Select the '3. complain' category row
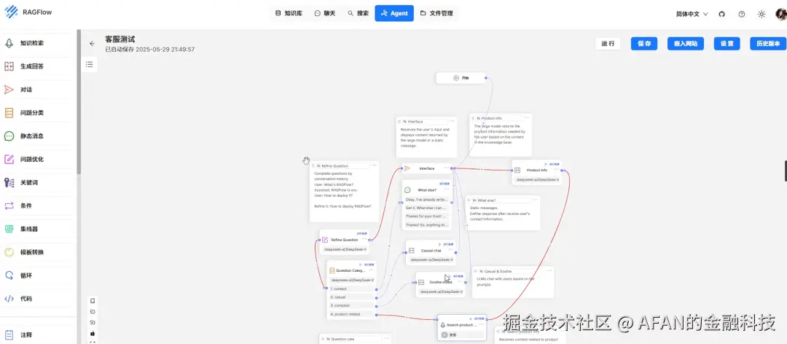 click(x=352, y=305)
